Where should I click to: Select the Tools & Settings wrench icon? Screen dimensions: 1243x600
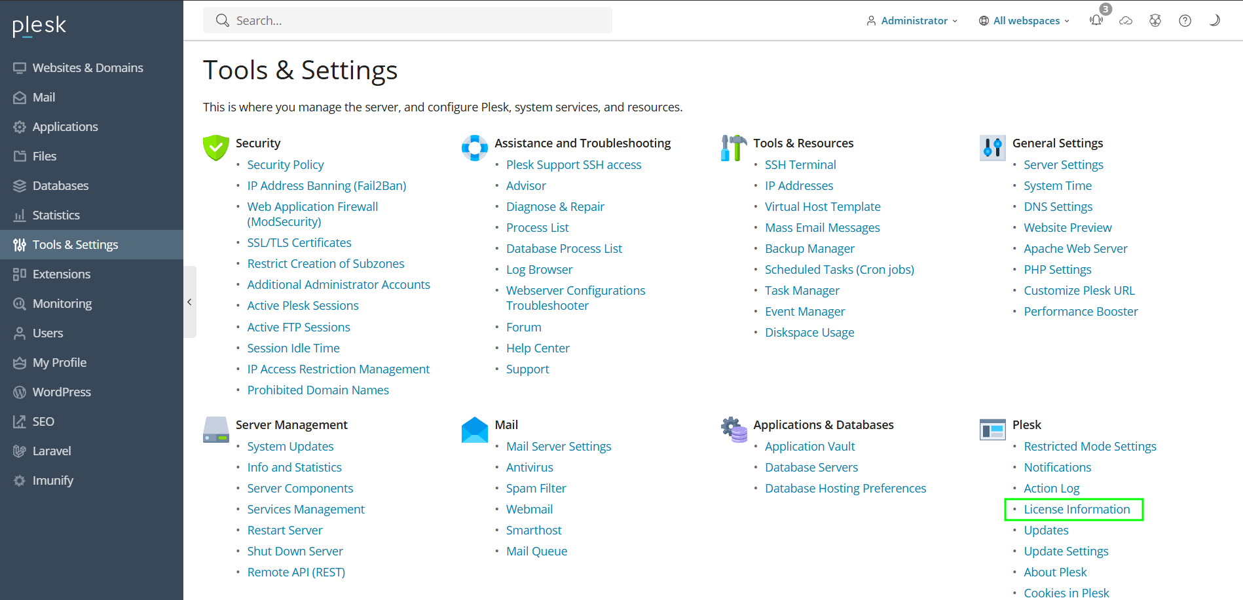tap(19, 244)
